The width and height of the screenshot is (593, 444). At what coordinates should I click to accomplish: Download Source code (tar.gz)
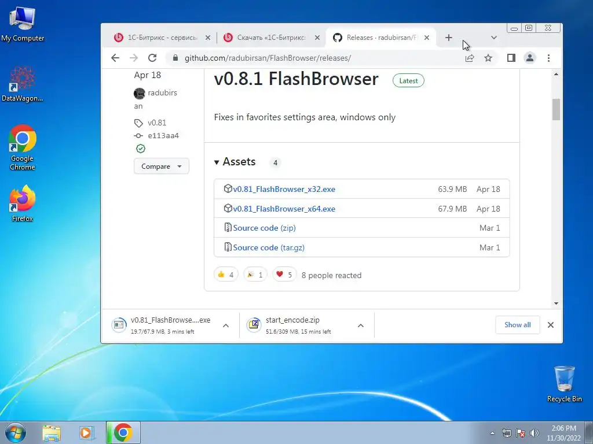269,247
